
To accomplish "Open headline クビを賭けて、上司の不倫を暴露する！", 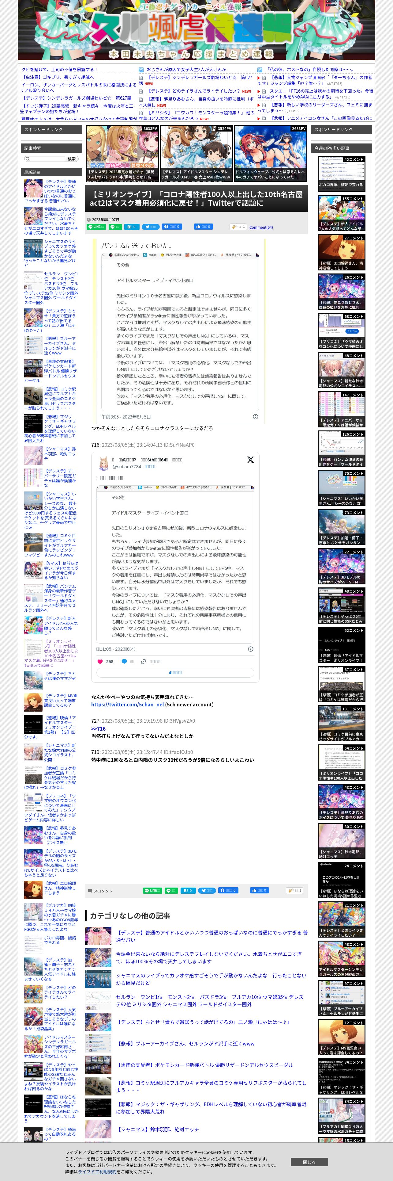I will (59, 70).
